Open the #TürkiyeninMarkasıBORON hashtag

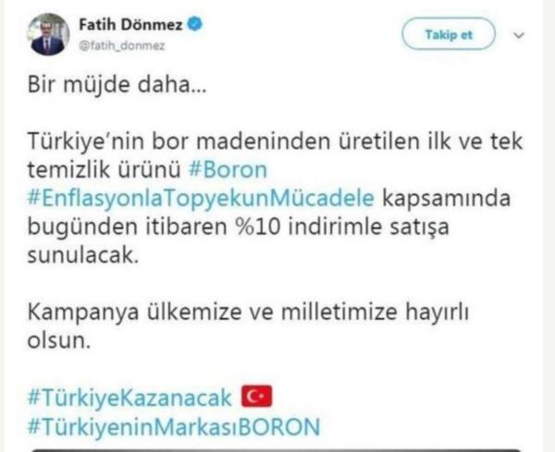pyautogui.click(x=174, y=426)
